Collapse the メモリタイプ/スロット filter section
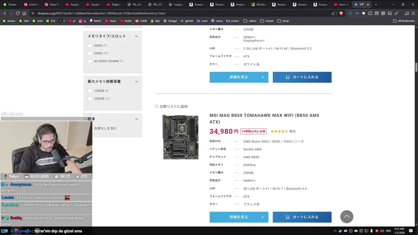The height and width of the screenshot is (235, 418). [x=137, y=36]
